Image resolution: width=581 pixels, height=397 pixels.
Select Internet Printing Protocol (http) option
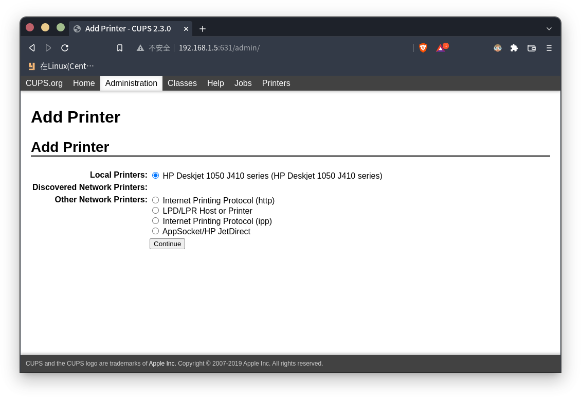point(156,200)
